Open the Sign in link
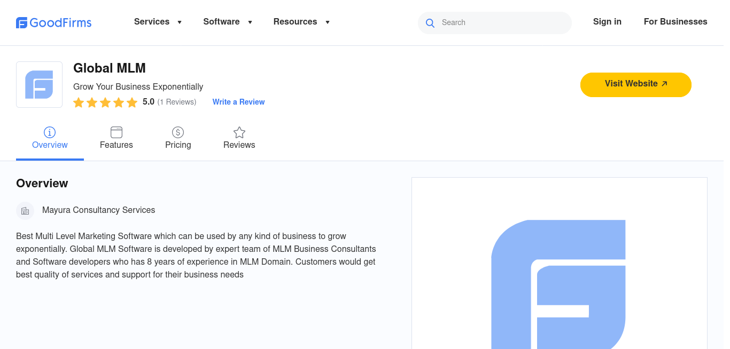This screenshot has height=349, width=730. 607,22
